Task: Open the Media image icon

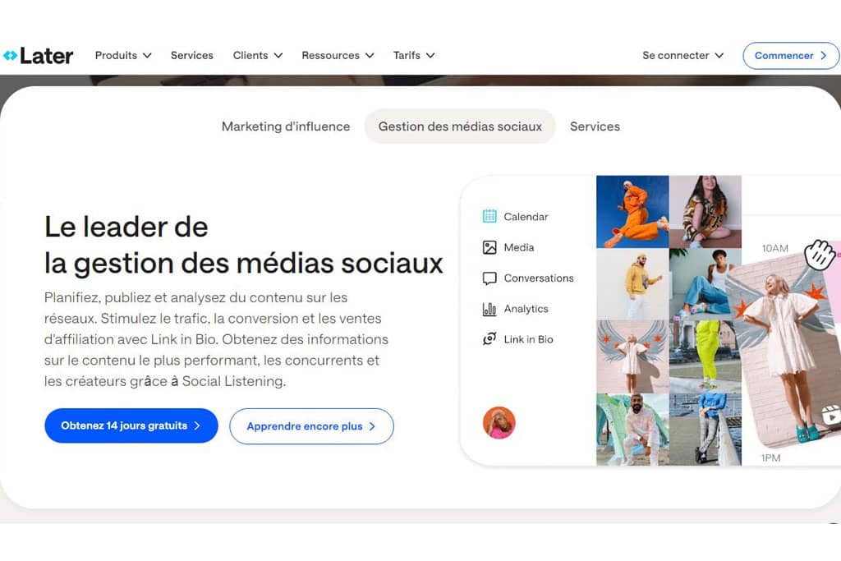Action: click(489, 247)
